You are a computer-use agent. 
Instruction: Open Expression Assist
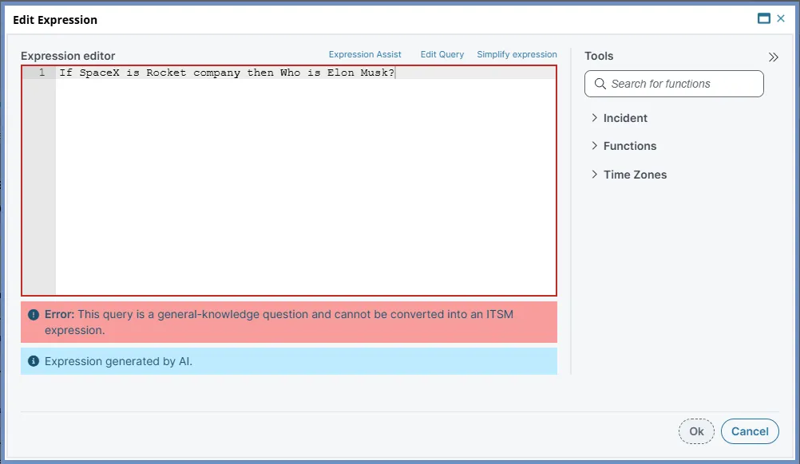pyautogui.click(x=365, y=54)
